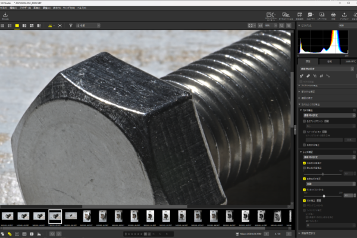Click the filter funnel icon
The width and height of the screenshot is (357, 238).
70,26
